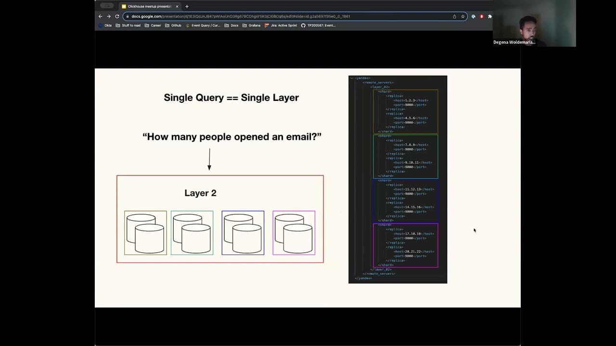
Task: Click the olive-bordered shard cylinders
Action: 145,233
